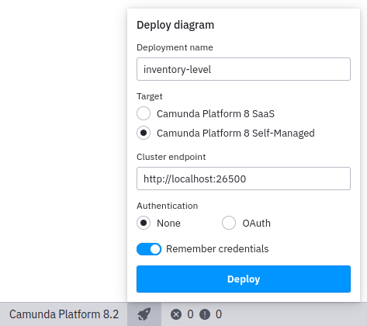Open the warnings count icon

[x=205, y=314]
